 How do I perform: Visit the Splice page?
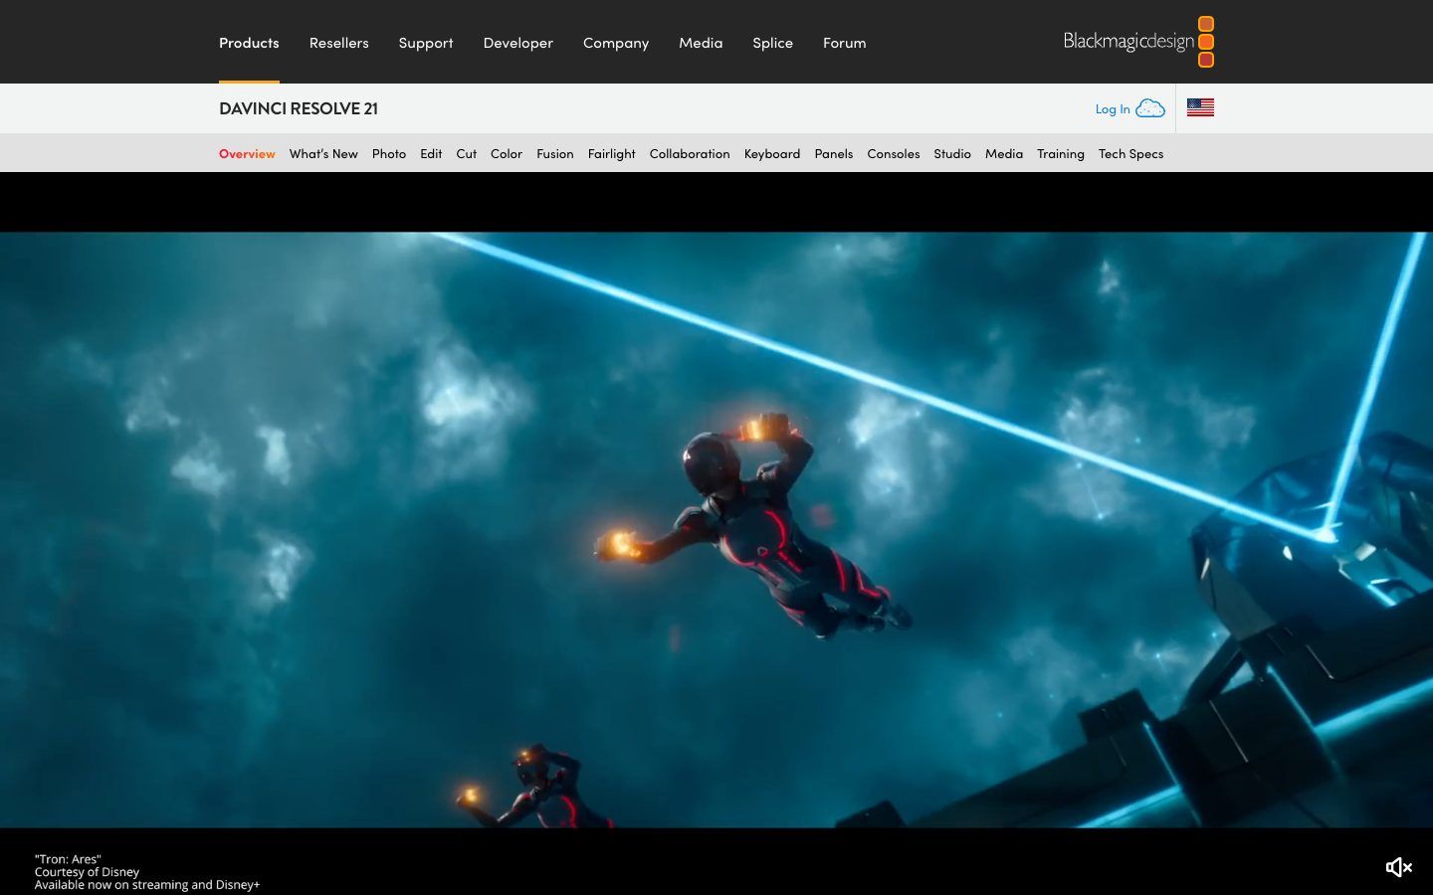click(772, 42)
